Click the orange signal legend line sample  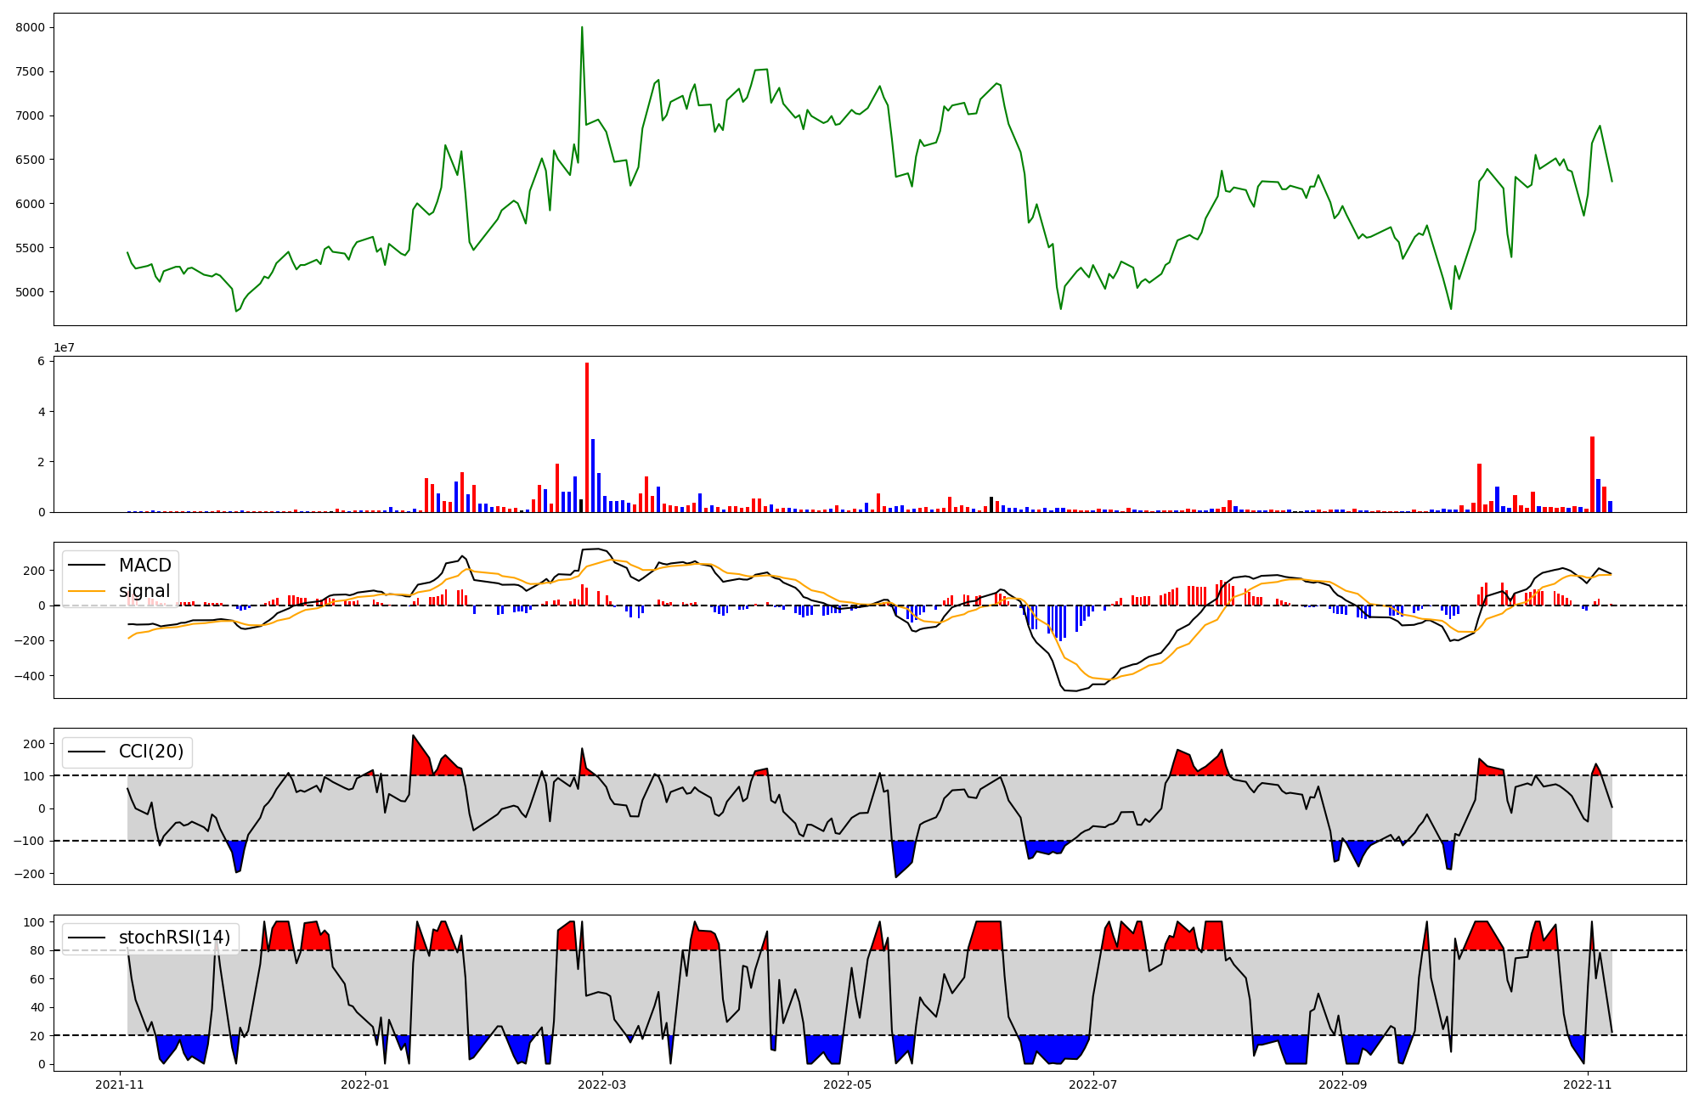[86, 591]
